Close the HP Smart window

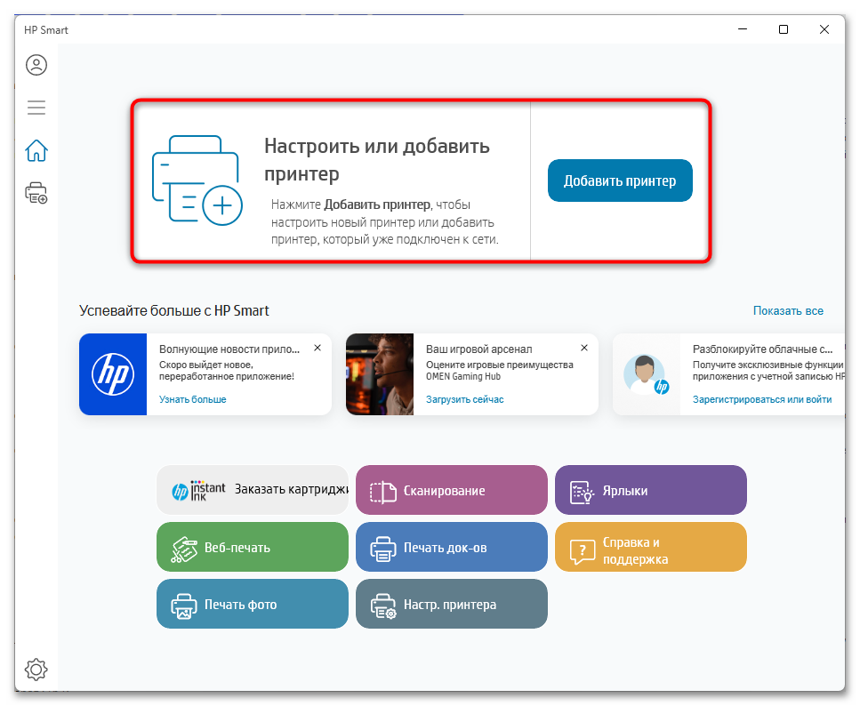pos(824,29)
